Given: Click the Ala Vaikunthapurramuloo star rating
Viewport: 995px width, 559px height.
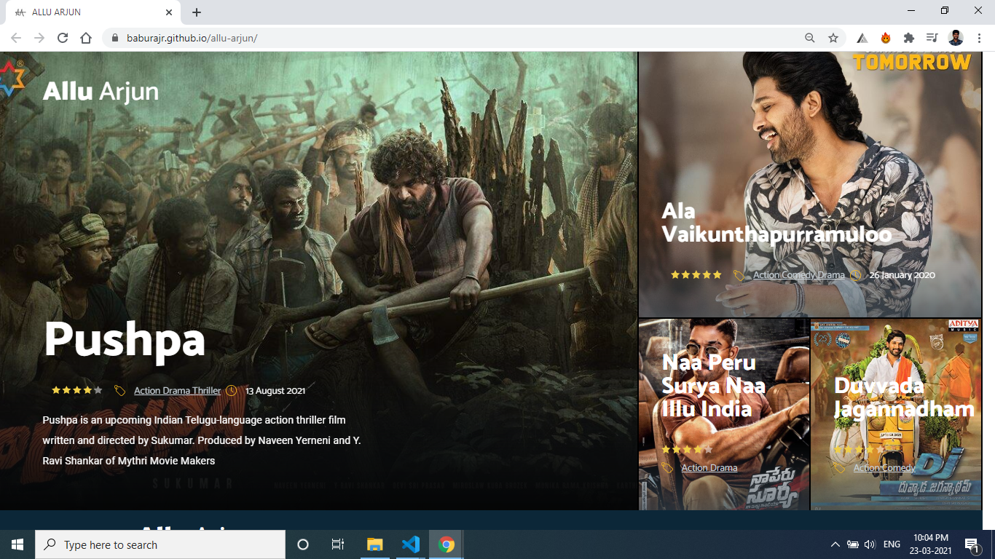Looking at the screenshot, I should coord(696,274).
